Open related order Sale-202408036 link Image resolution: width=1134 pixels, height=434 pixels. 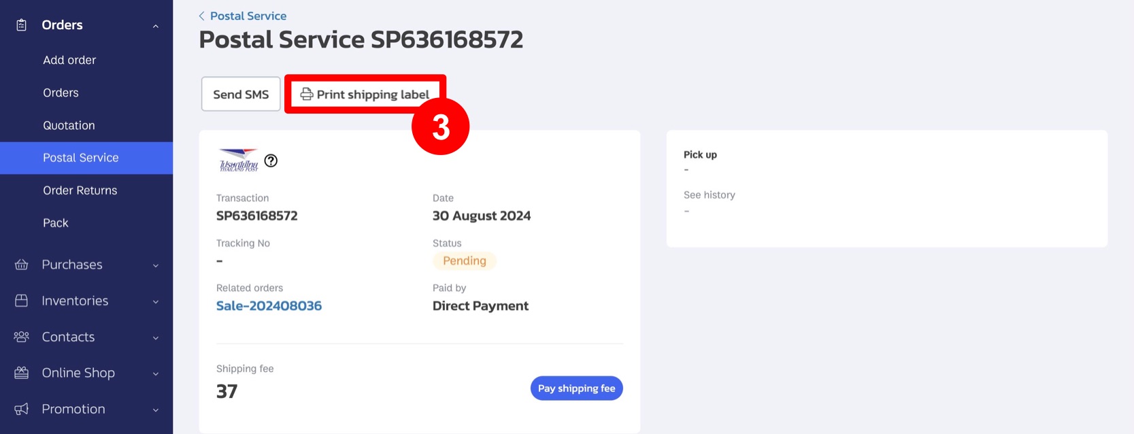point(269,306)
